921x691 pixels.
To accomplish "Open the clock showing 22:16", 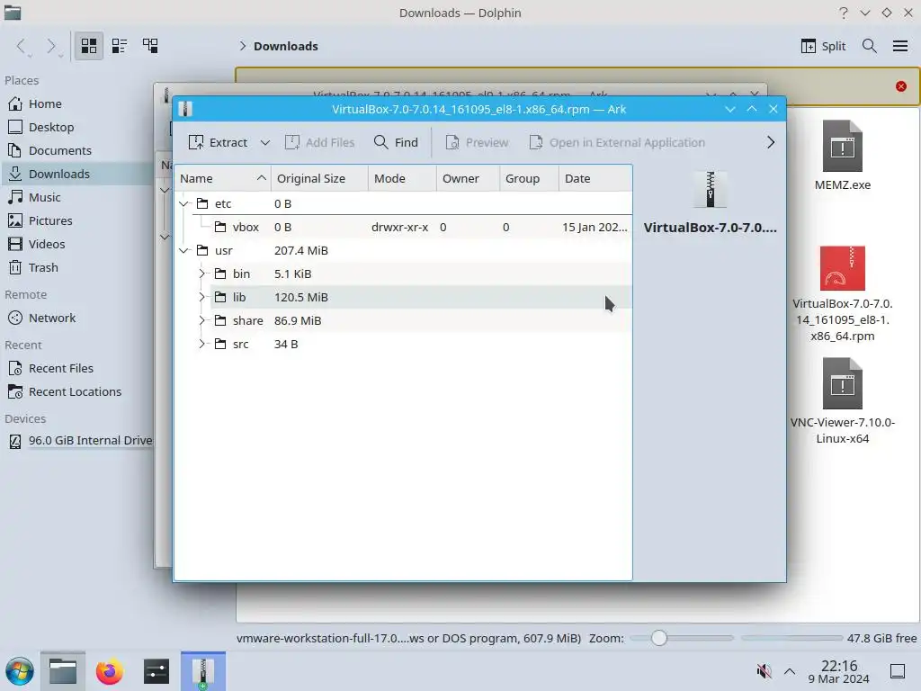I will pos(839,671).
